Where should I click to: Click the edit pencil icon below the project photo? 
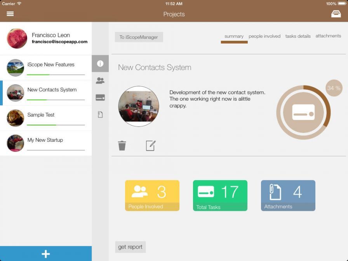click(x=150, y=145)
